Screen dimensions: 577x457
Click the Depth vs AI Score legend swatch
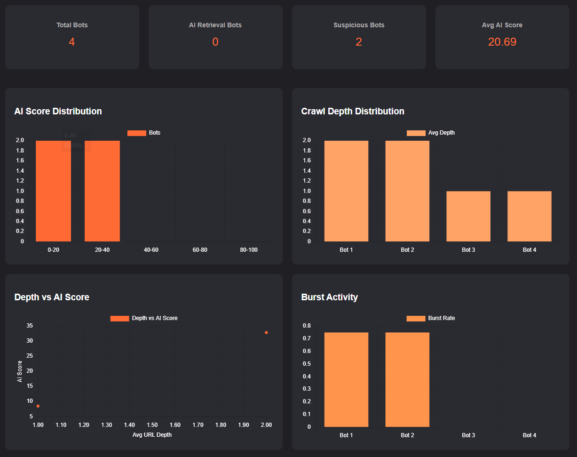pos(119,318)
